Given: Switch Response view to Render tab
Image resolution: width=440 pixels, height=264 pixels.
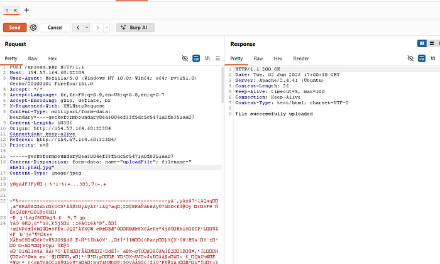Looking at the screenshot, I should click(301, 58).
